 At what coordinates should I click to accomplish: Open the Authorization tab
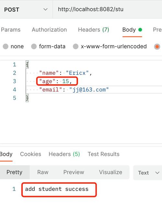[49, 30]
